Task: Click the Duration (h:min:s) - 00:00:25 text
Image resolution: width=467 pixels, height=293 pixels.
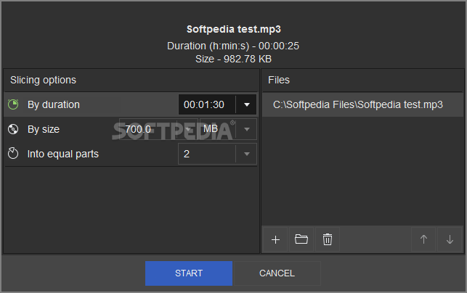Action: pyautogui.click(x=233, y=46)
